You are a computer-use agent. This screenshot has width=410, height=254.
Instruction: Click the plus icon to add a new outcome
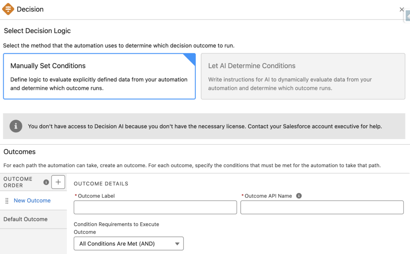coord(58,182)
